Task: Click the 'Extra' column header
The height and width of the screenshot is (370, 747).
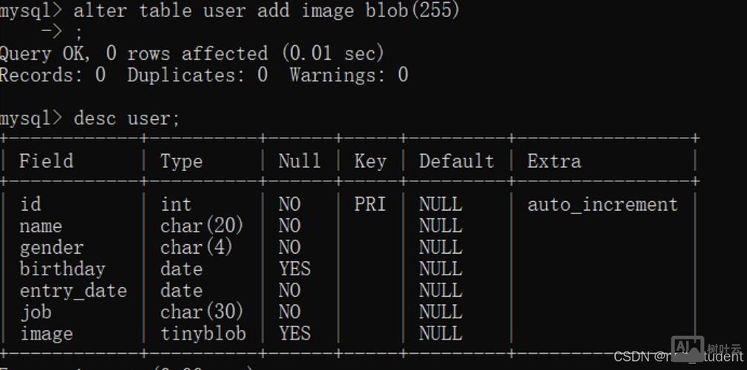Action: (x=554, y=161)
